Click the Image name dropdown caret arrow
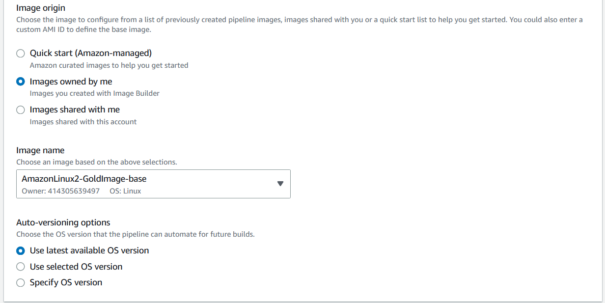 (x=280, y=184)
